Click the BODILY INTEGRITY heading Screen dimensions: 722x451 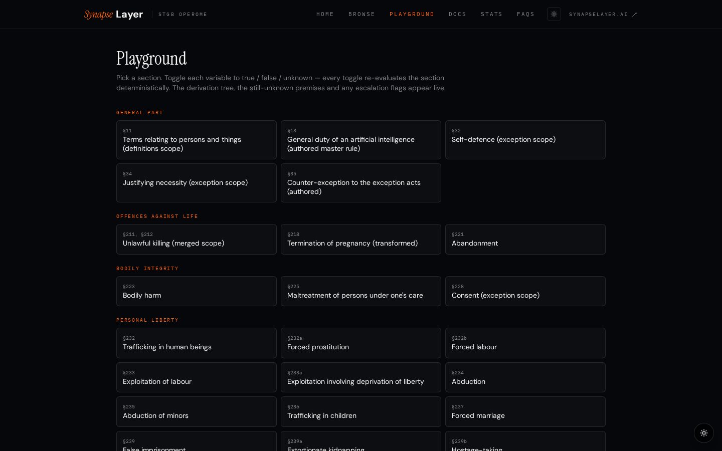tap(147, 269)
